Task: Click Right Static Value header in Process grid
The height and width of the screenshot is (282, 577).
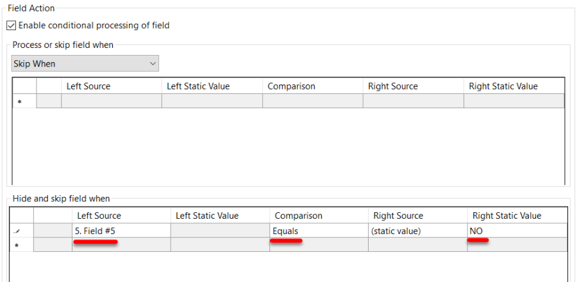Action: pyautogui.click(x=514, y=86)
